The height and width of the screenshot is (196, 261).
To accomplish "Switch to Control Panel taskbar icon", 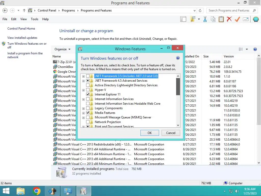I will [68, 191].
